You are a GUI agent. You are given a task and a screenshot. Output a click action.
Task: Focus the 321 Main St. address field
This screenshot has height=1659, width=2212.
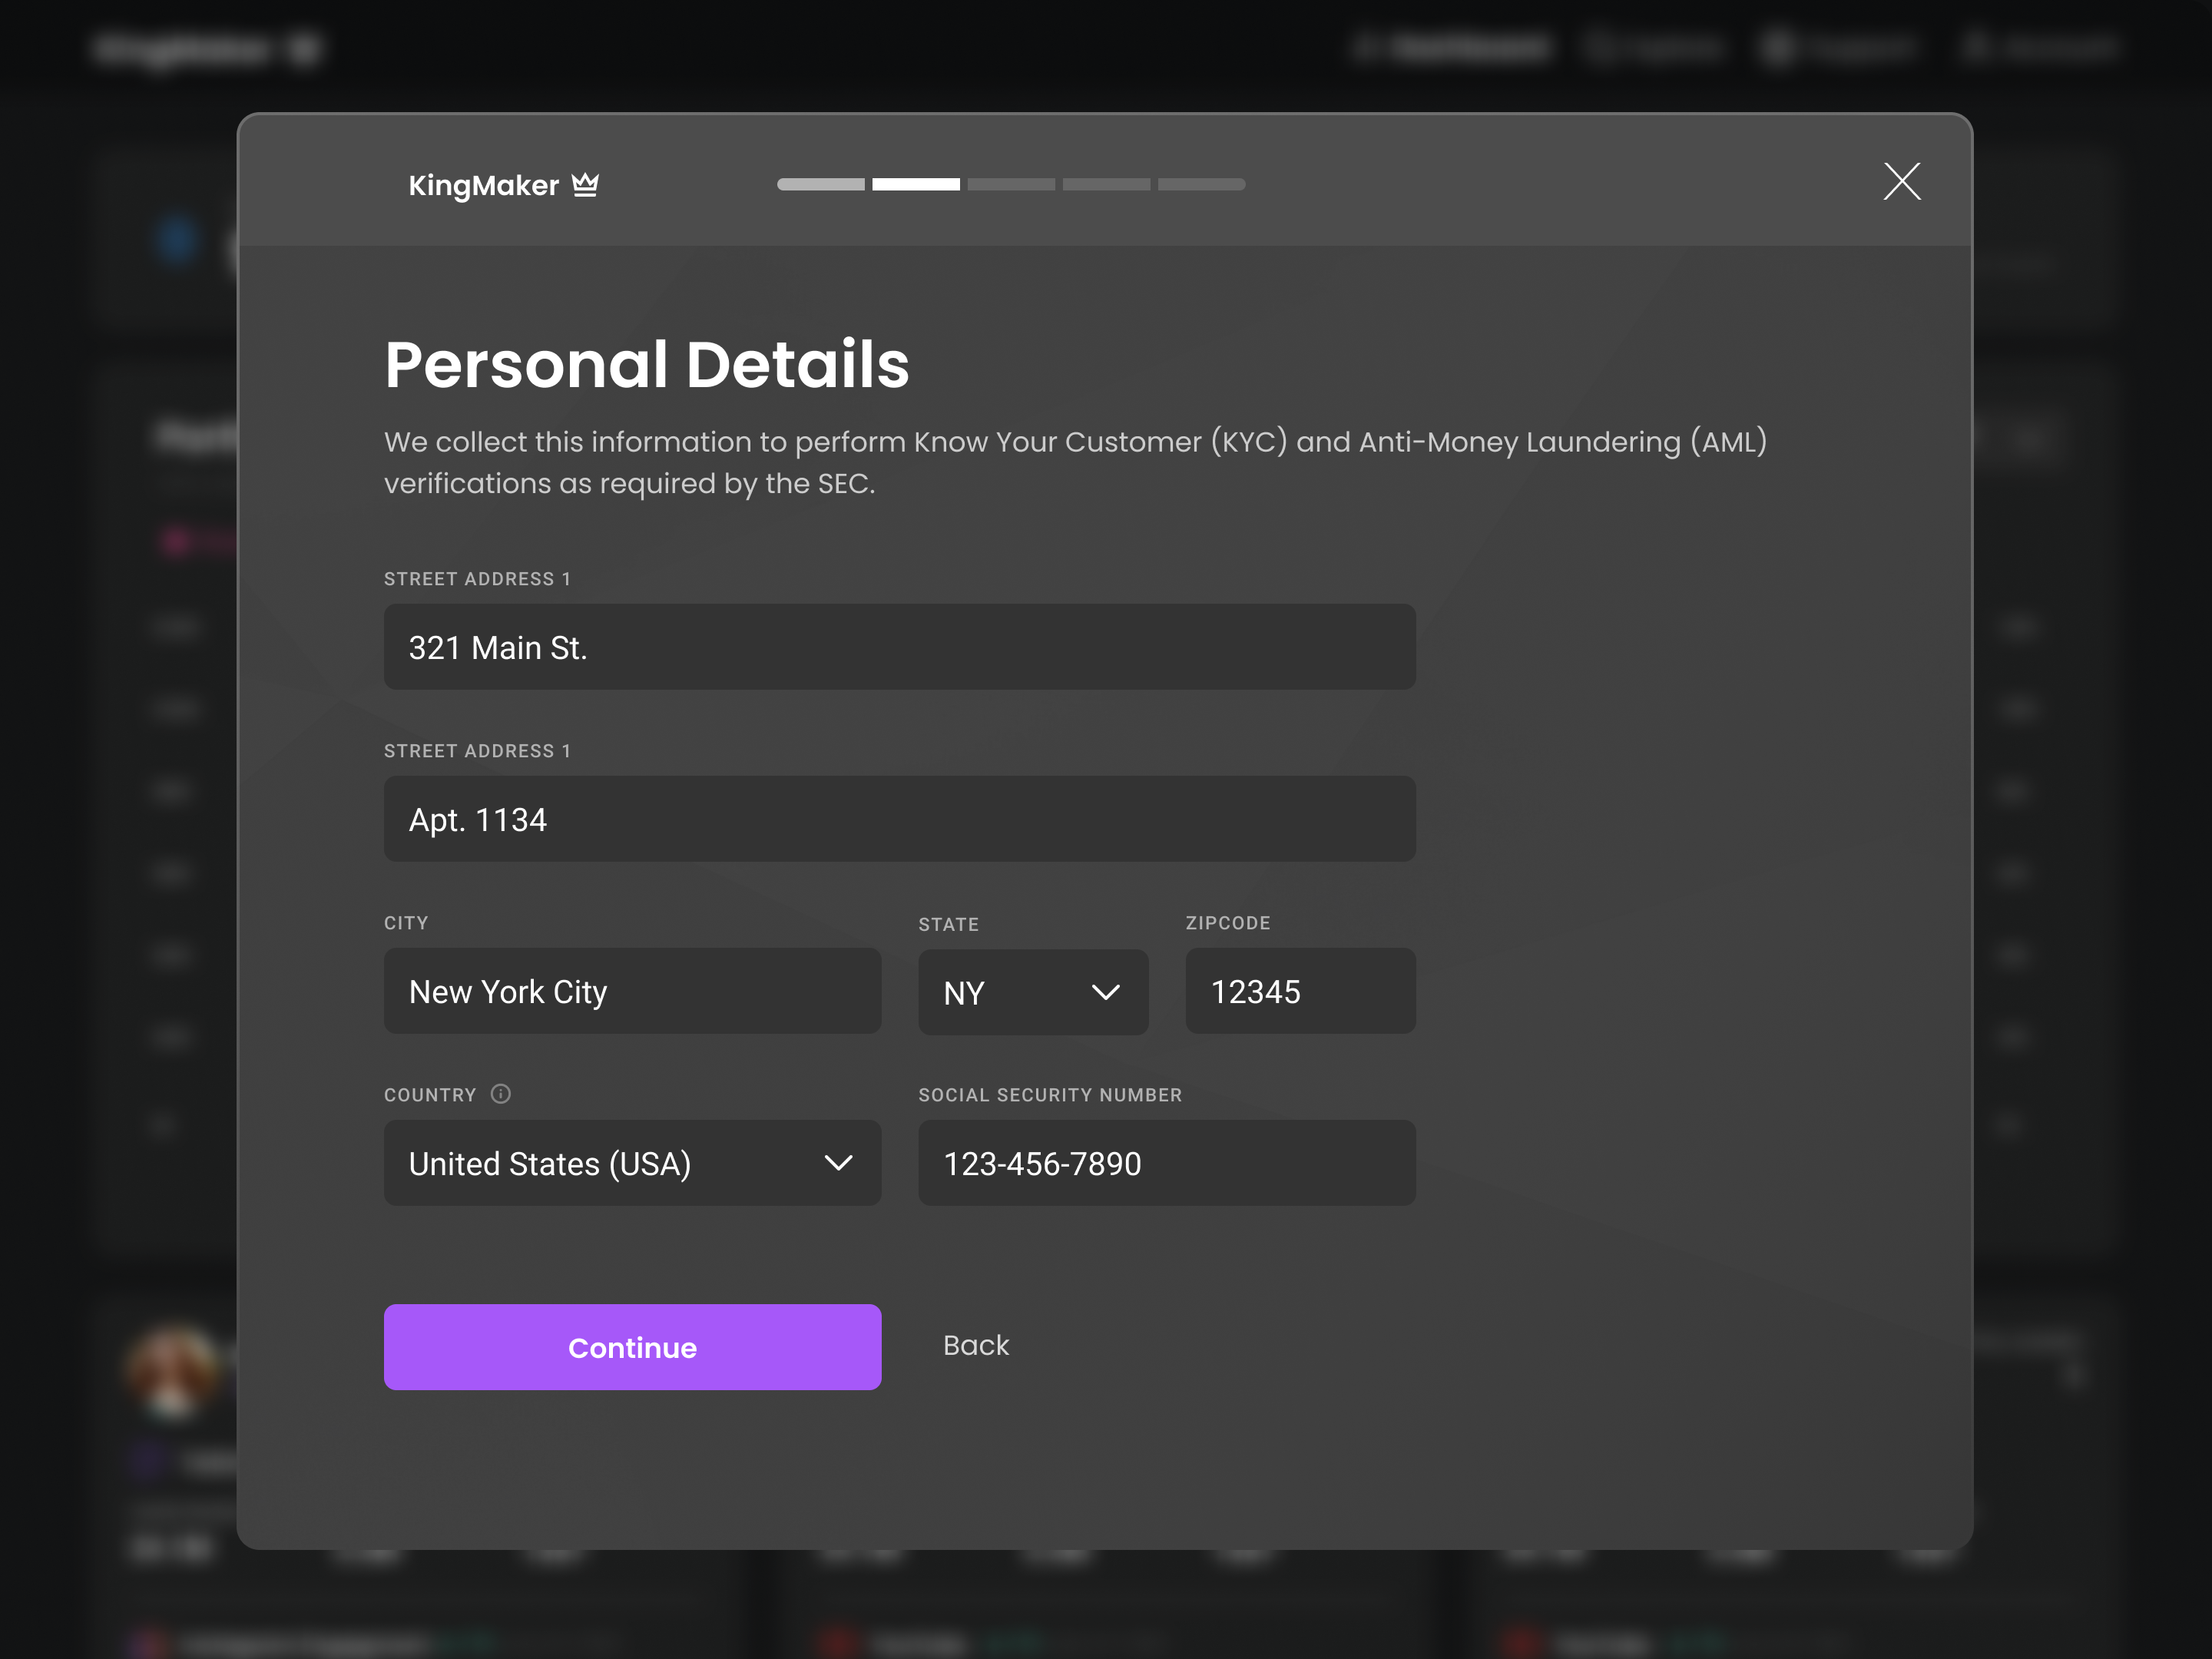click(899, 647)
